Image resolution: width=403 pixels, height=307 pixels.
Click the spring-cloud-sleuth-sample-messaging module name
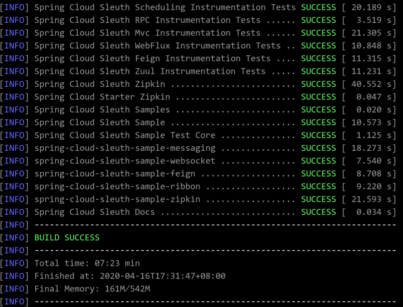pyautogui.click(x=125, y=148)
